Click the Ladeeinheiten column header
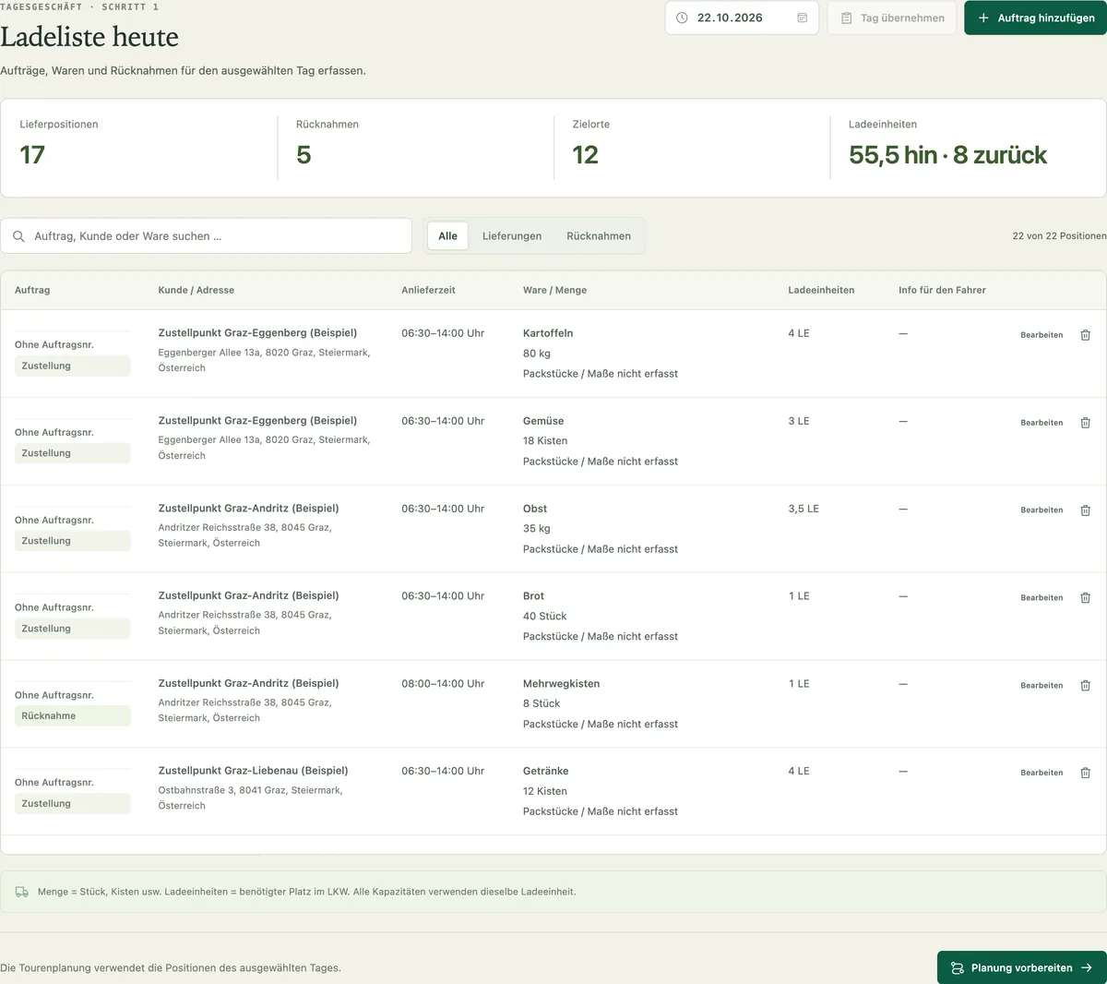Image resolution: width=1107 pixels, height=984 pixels. tap(821, 290)
